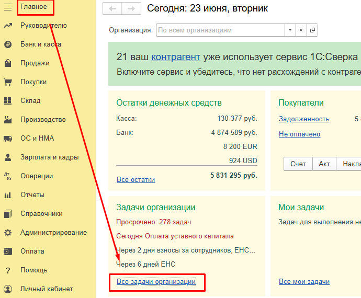
Task: Open the Производство section
Action: coord(43,119)
